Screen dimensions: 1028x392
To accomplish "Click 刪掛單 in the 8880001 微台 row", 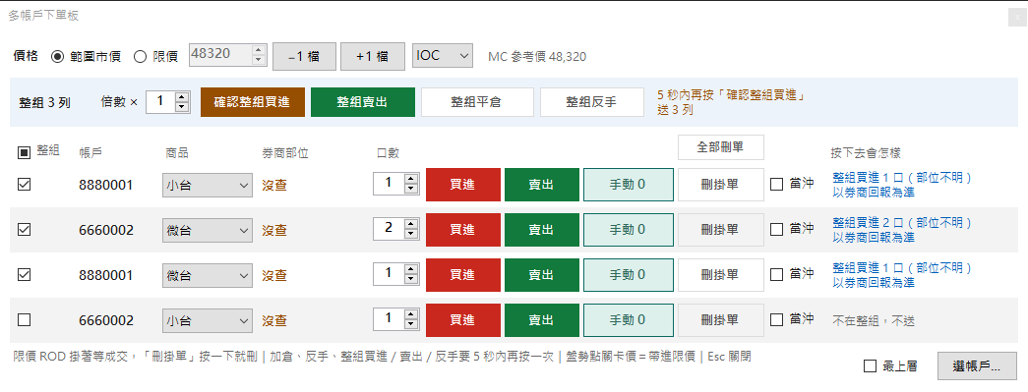I will pos(720,275).
